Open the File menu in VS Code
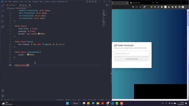189x106 pixels. pos(6,1)
